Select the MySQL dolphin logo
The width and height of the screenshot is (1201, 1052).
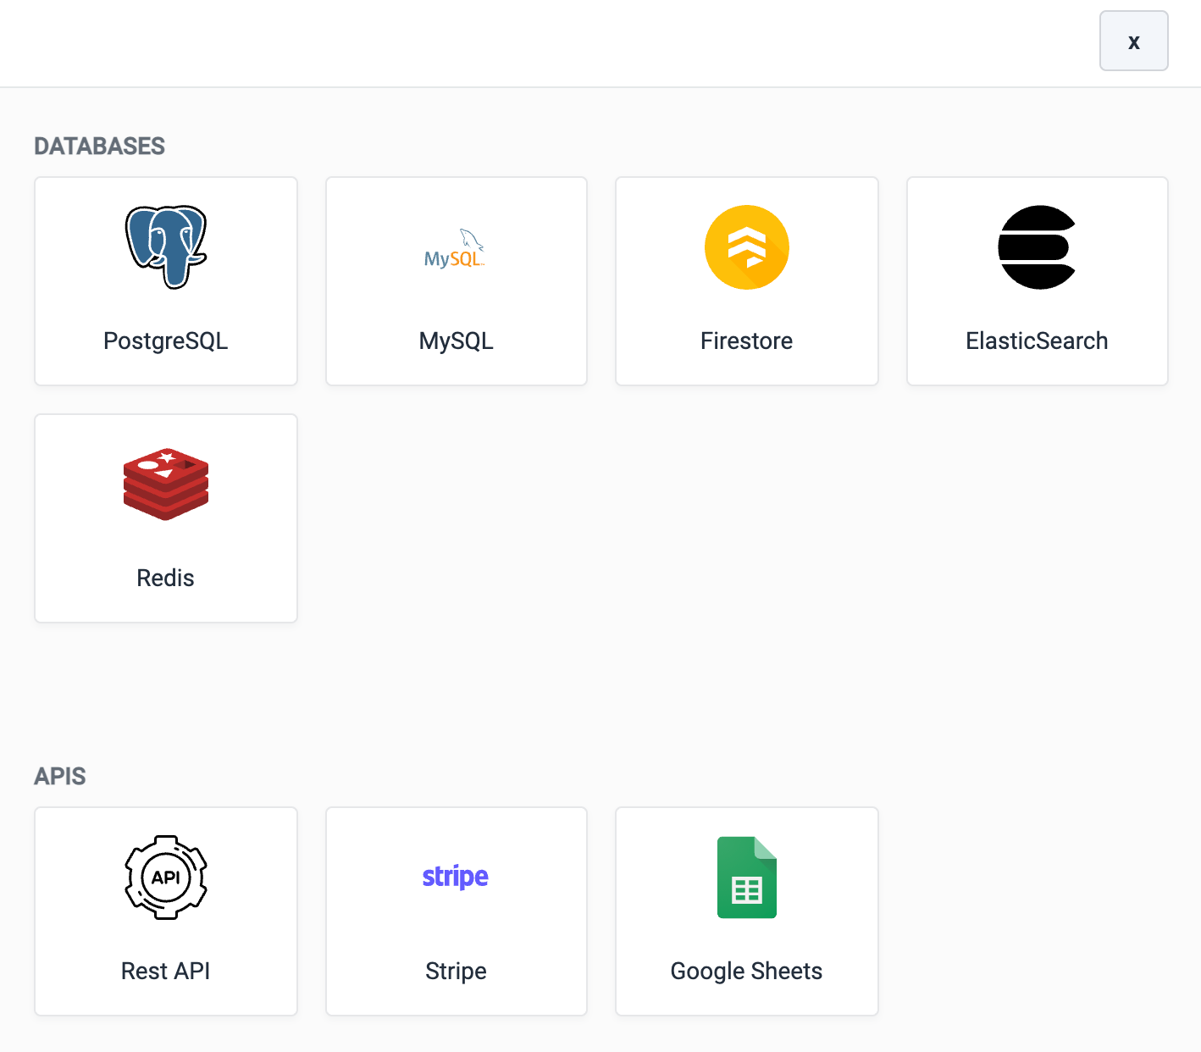(455, 249)
